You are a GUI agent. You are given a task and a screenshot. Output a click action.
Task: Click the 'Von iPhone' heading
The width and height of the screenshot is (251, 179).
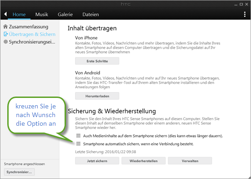tap(86, 38)
